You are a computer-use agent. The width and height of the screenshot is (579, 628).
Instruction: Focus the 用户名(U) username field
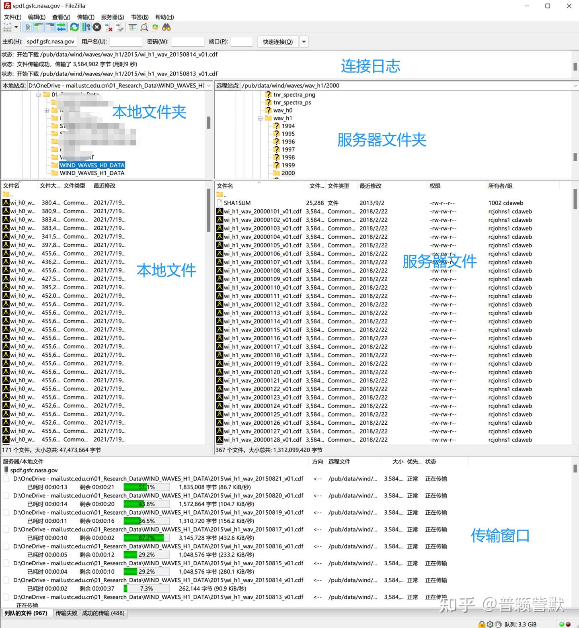(x=126, y=42)
